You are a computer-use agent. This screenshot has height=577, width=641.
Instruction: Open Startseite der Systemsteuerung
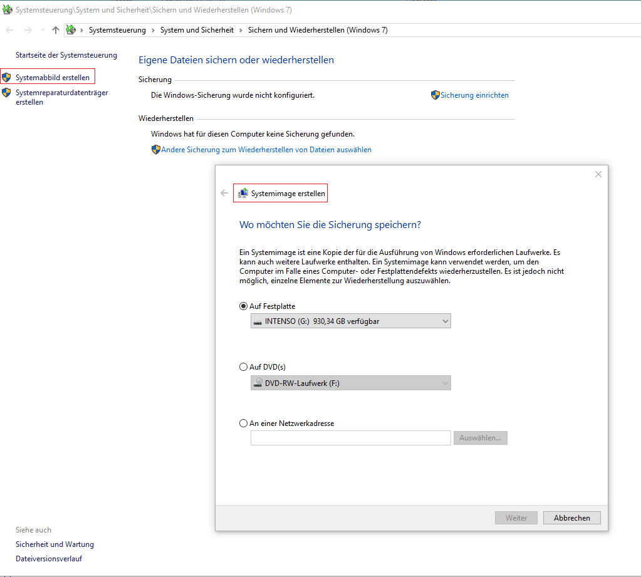pos(66,55)
